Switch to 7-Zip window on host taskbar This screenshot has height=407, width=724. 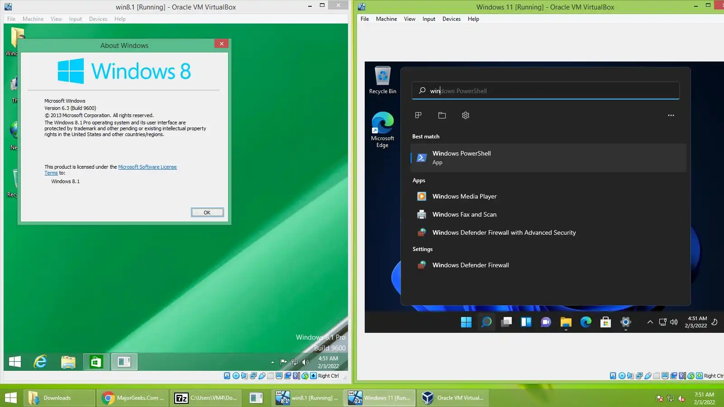[x=206, y=398]
